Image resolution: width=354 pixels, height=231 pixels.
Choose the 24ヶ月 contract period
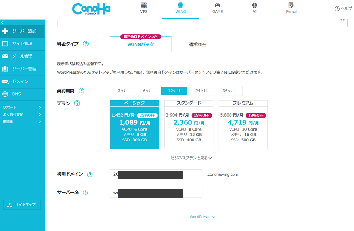point(201,91)
